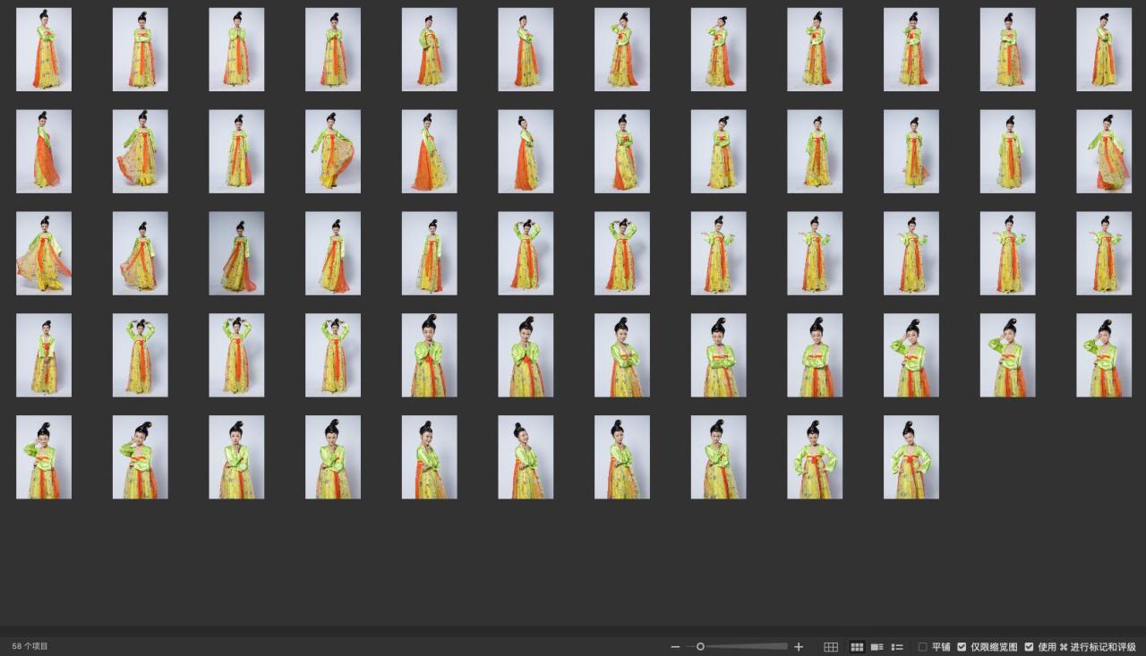Click the 58 个项目 status text
Screen dimensions: 1146x656
[x=30, y=646]
